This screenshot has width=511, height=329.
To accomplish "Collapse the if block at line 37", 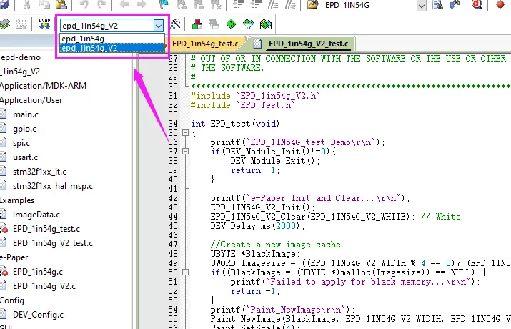I will click(x=185, y=152).
